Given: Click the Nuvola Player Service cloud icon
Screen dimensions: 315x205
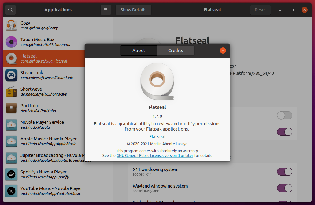Looking at the screenshot, I should tap(11, 125).
